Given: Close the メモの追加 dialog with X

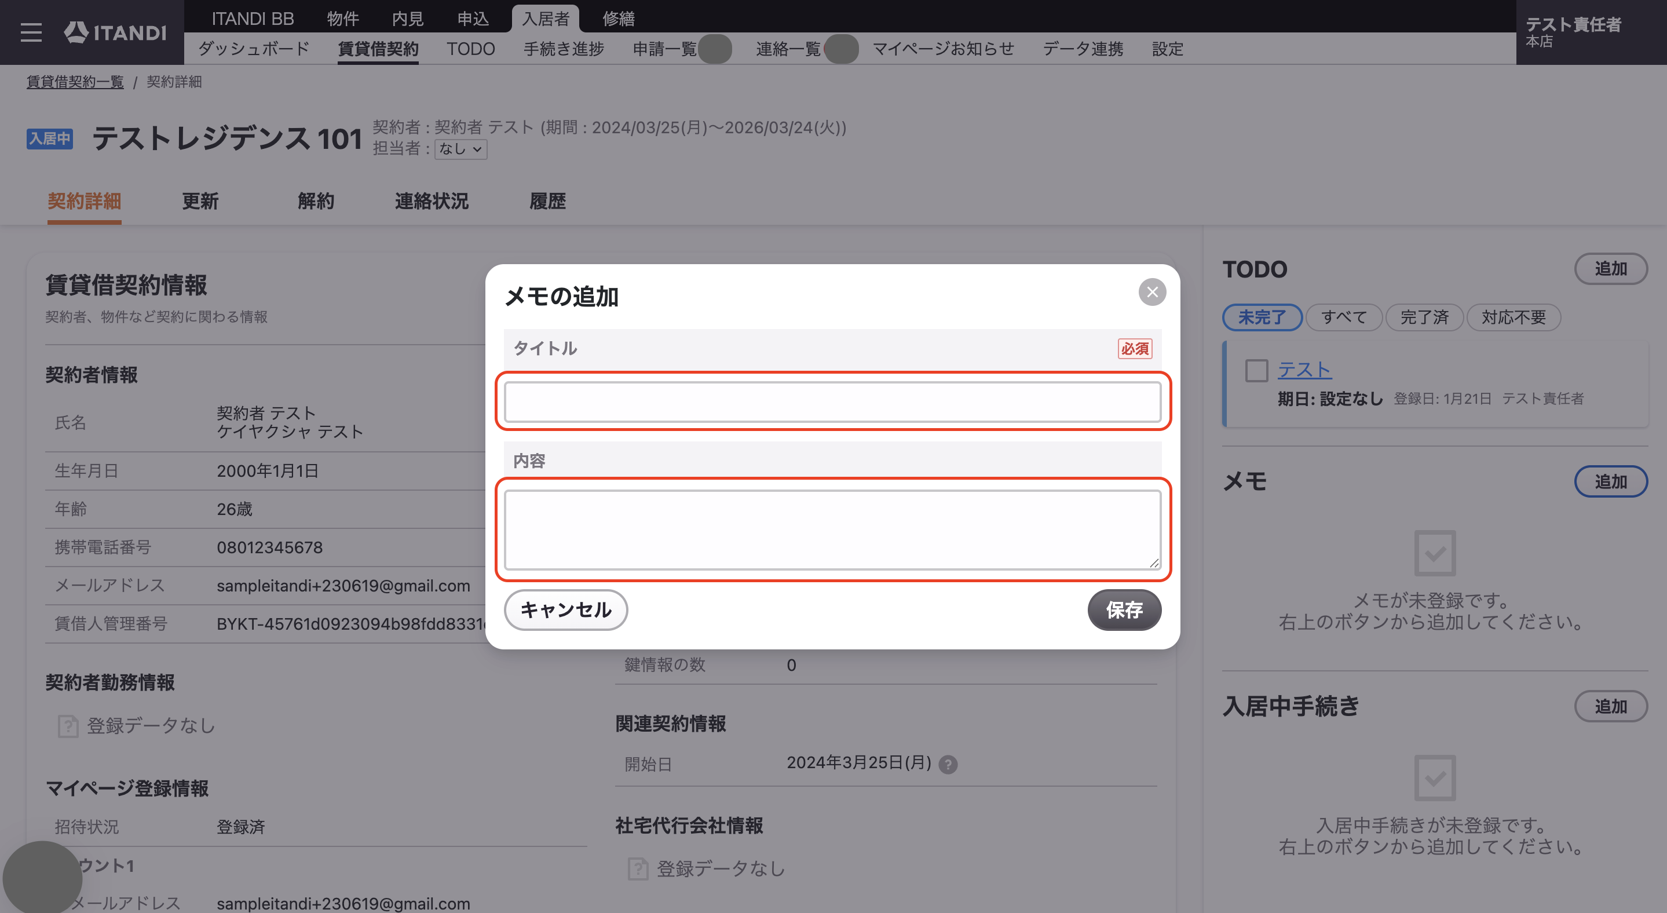Looking at the screenshot, I should pos(1152,292).
